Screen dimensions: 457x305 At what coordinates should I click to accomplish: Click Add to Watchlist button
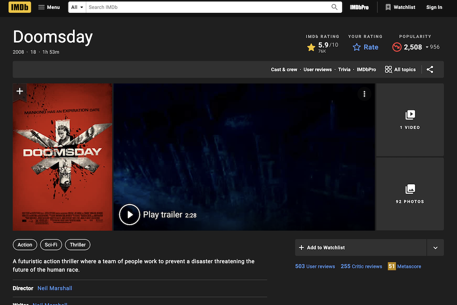click(360, 248)
